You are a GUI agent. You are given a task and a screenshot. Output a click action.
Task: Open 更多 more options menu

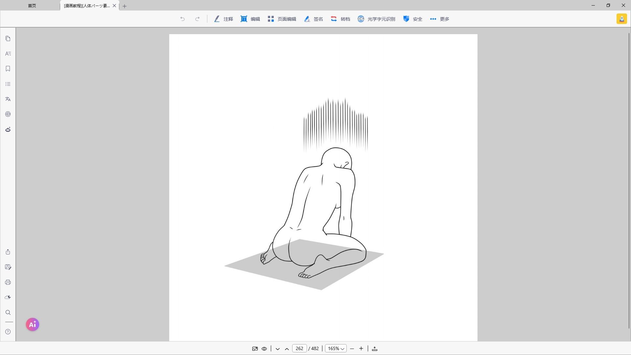(x=440, y=19)
